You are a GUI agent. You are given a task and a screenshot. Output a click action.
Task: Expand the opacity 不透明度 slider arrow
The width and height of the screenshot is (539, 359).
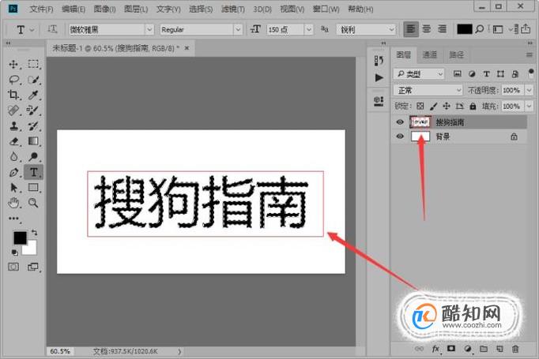tap(529, 90)
